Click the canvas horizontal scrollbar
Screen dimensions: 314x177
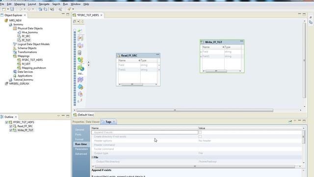coord(175,110)
